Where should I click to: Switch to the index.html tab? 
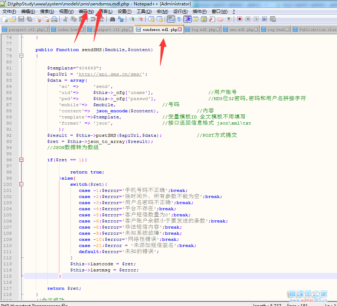[x=68, y=30]
